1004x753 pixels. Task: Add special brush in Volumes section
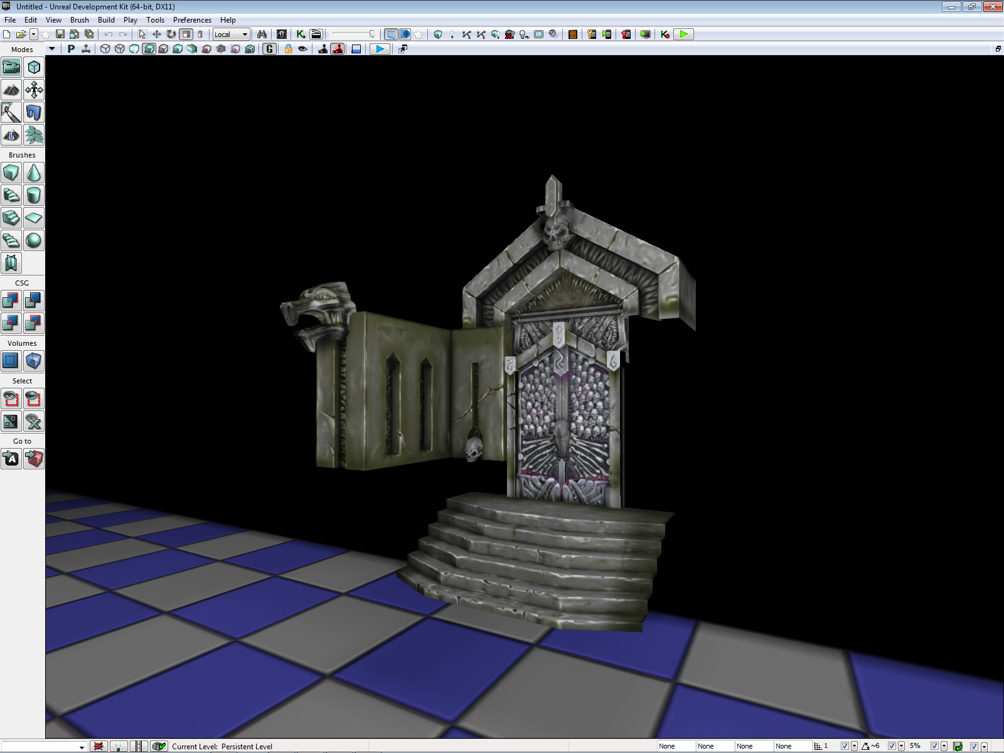[x=11, y=361]
